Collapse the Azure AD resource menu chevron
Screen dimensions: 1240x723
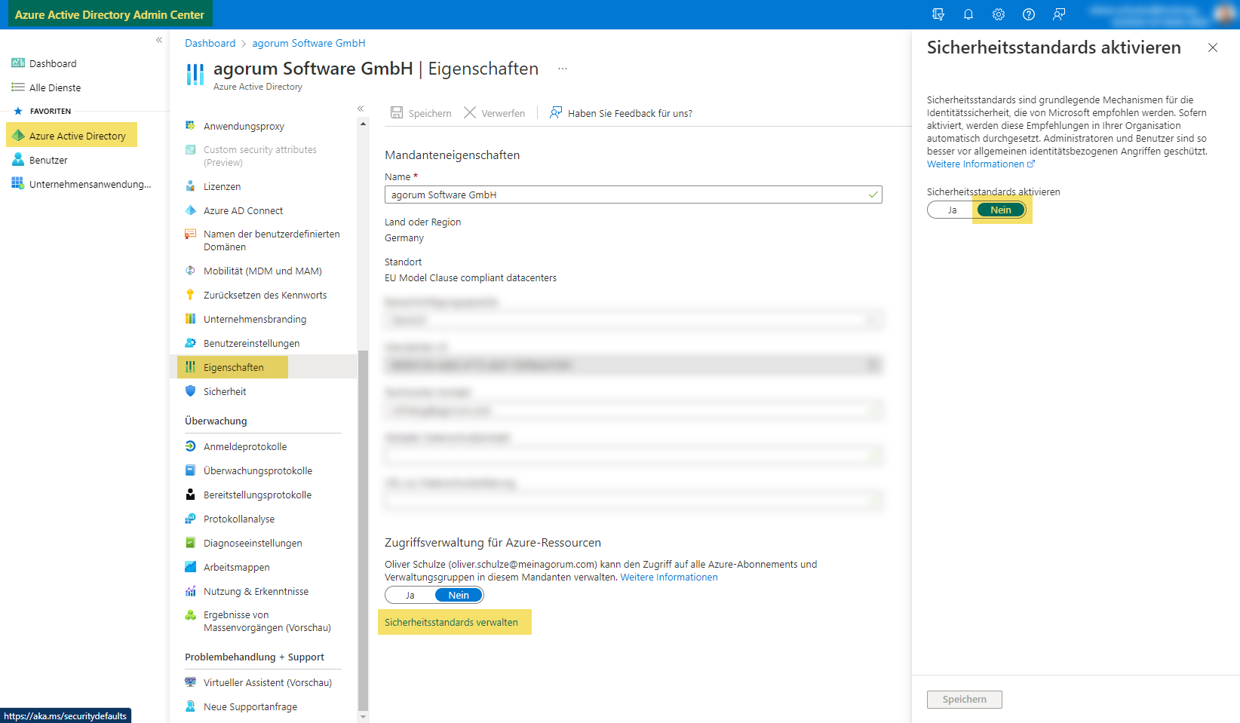pos(361,109)
